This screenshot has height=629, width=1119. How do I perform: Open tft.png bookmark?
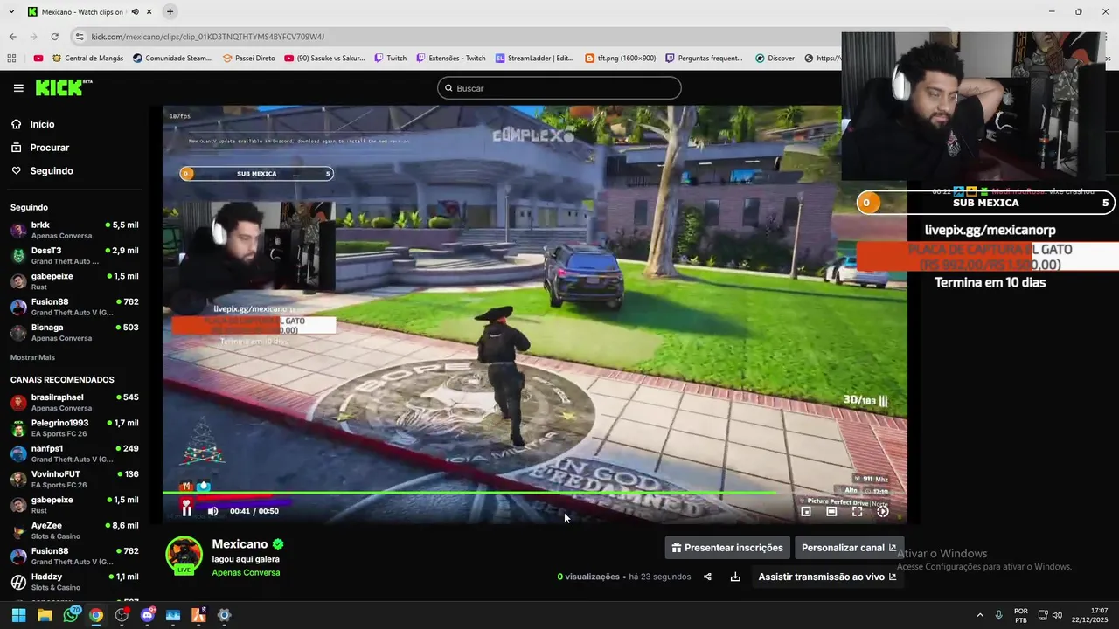click(x=621, y=59)
